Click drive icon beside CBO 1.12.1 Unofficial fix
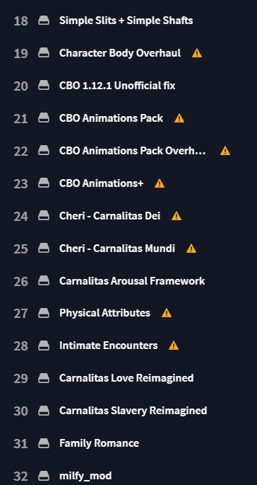Viewport: 257px width, 485px height. coord(44,86)
